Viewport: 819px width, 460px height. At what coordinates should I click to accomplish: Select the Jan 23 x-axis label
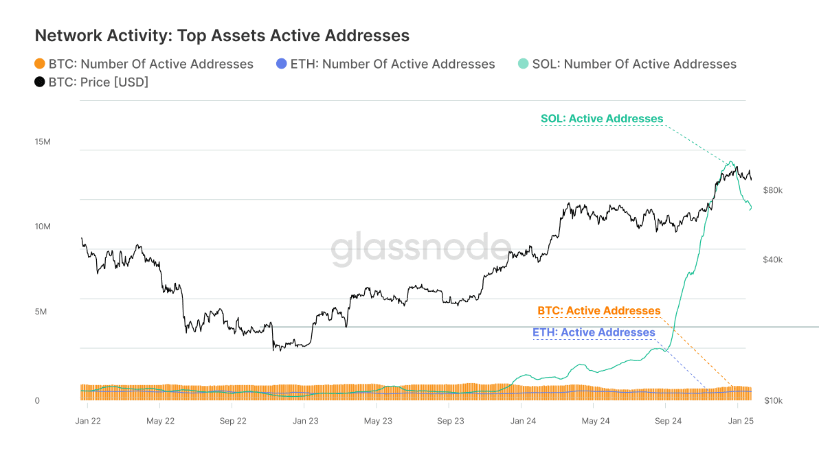tap(304, 421)
